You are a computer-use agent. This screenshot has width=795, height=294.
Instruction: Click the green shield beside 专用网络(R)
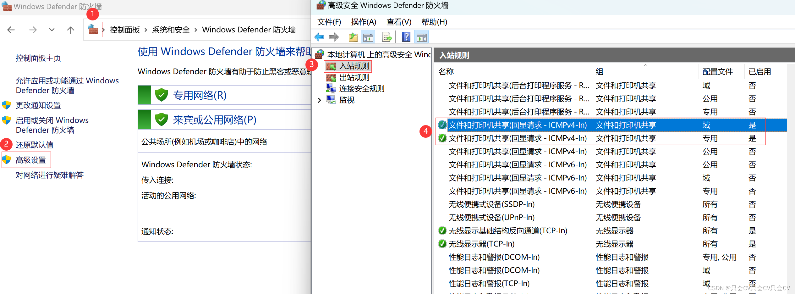click(x=161, y=95)
